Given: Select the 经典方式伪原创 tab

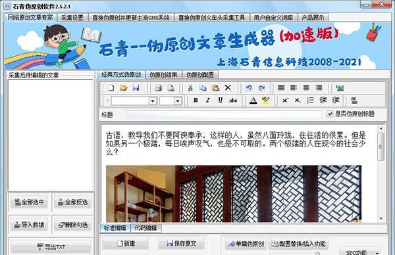Looking at the screenshot, I should [121, 74].
